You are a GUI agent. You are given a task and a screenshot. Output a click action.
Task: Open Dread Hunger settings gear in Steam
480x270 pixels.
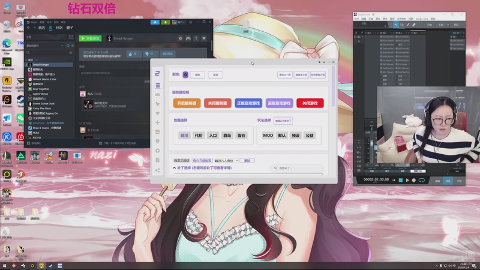point(181,38)
